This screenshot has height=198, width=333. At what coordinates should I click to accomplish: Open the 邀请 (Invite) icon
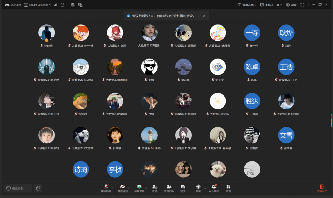pos(154,188)
